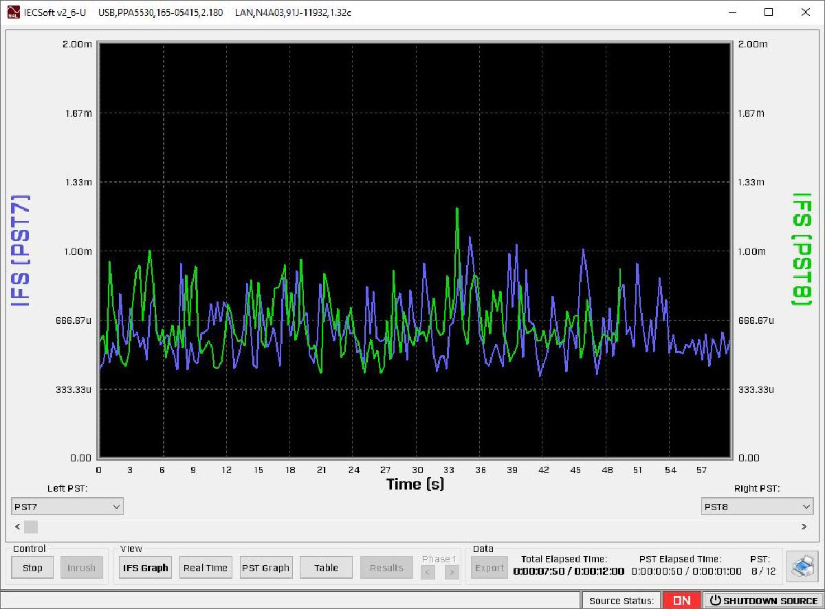825x609 pixels.
Task: Expand the PST7 combo box arrow
Action: [x=117, y=506]
